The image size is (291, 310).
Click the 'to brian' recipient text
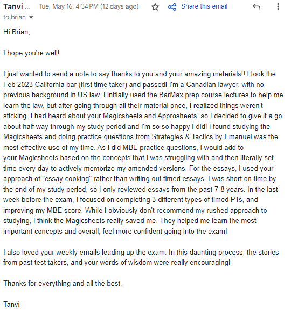tap(15, 17)
